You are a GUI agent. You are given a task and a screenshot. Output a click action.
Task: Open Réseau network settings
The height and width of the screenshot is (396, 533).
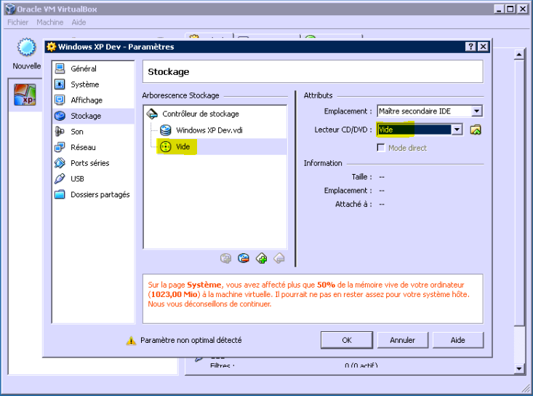pos(83,147)
